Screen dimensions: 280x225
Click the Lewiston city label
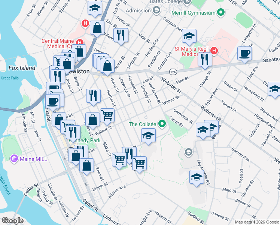[79, 71]
